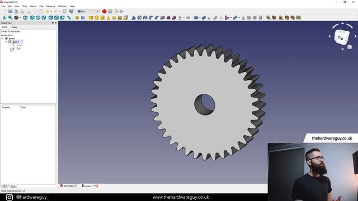Click the navigation cube mini-cube menu
This screenshot has width=358, height=201.
pyautogui.click(x=349, y=47)
